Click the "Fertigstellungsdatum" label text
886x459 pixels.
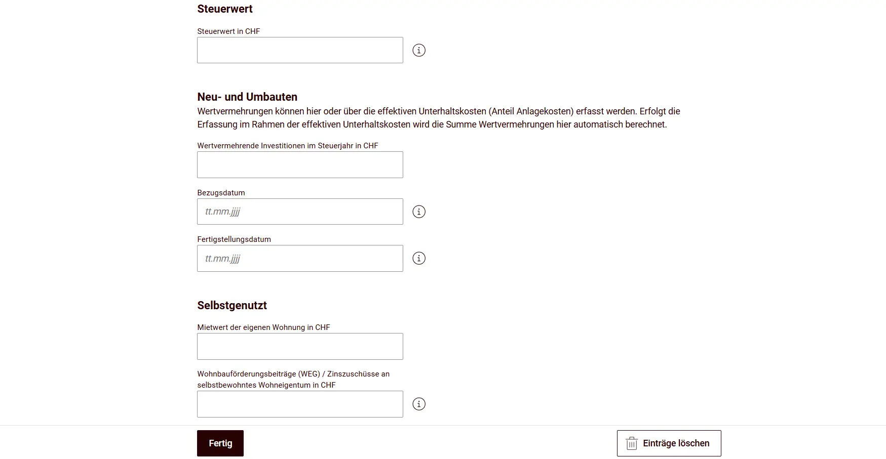(x=234, y=239)
